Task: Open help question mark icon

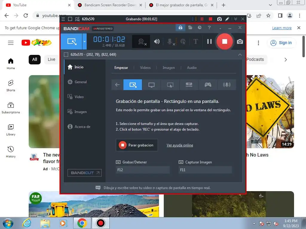Action: pos(209,27)
